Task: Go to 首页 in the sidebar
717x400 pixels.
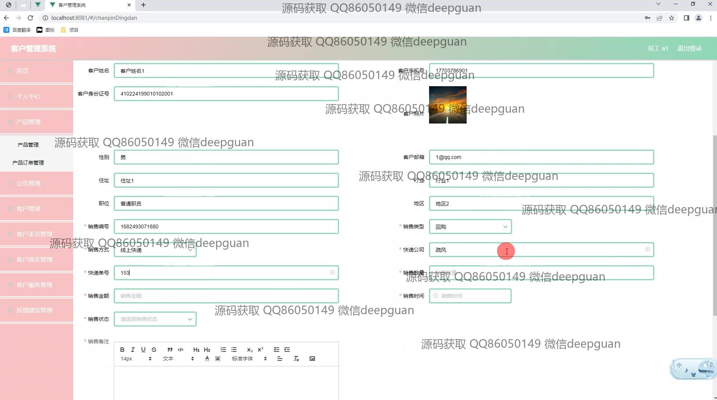Action: tap(37, 71)
